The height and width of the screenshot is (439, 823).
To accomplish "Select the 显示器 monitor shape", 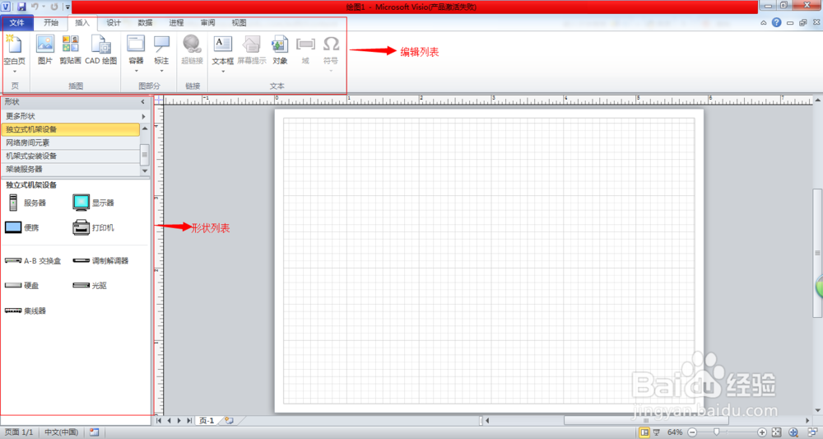I will tap(93, 203).
